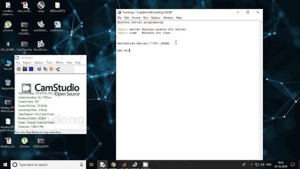This screenshot has height=169, width=300.
Task: Open the IDLE editor File menu
Action: pos(120,18)
